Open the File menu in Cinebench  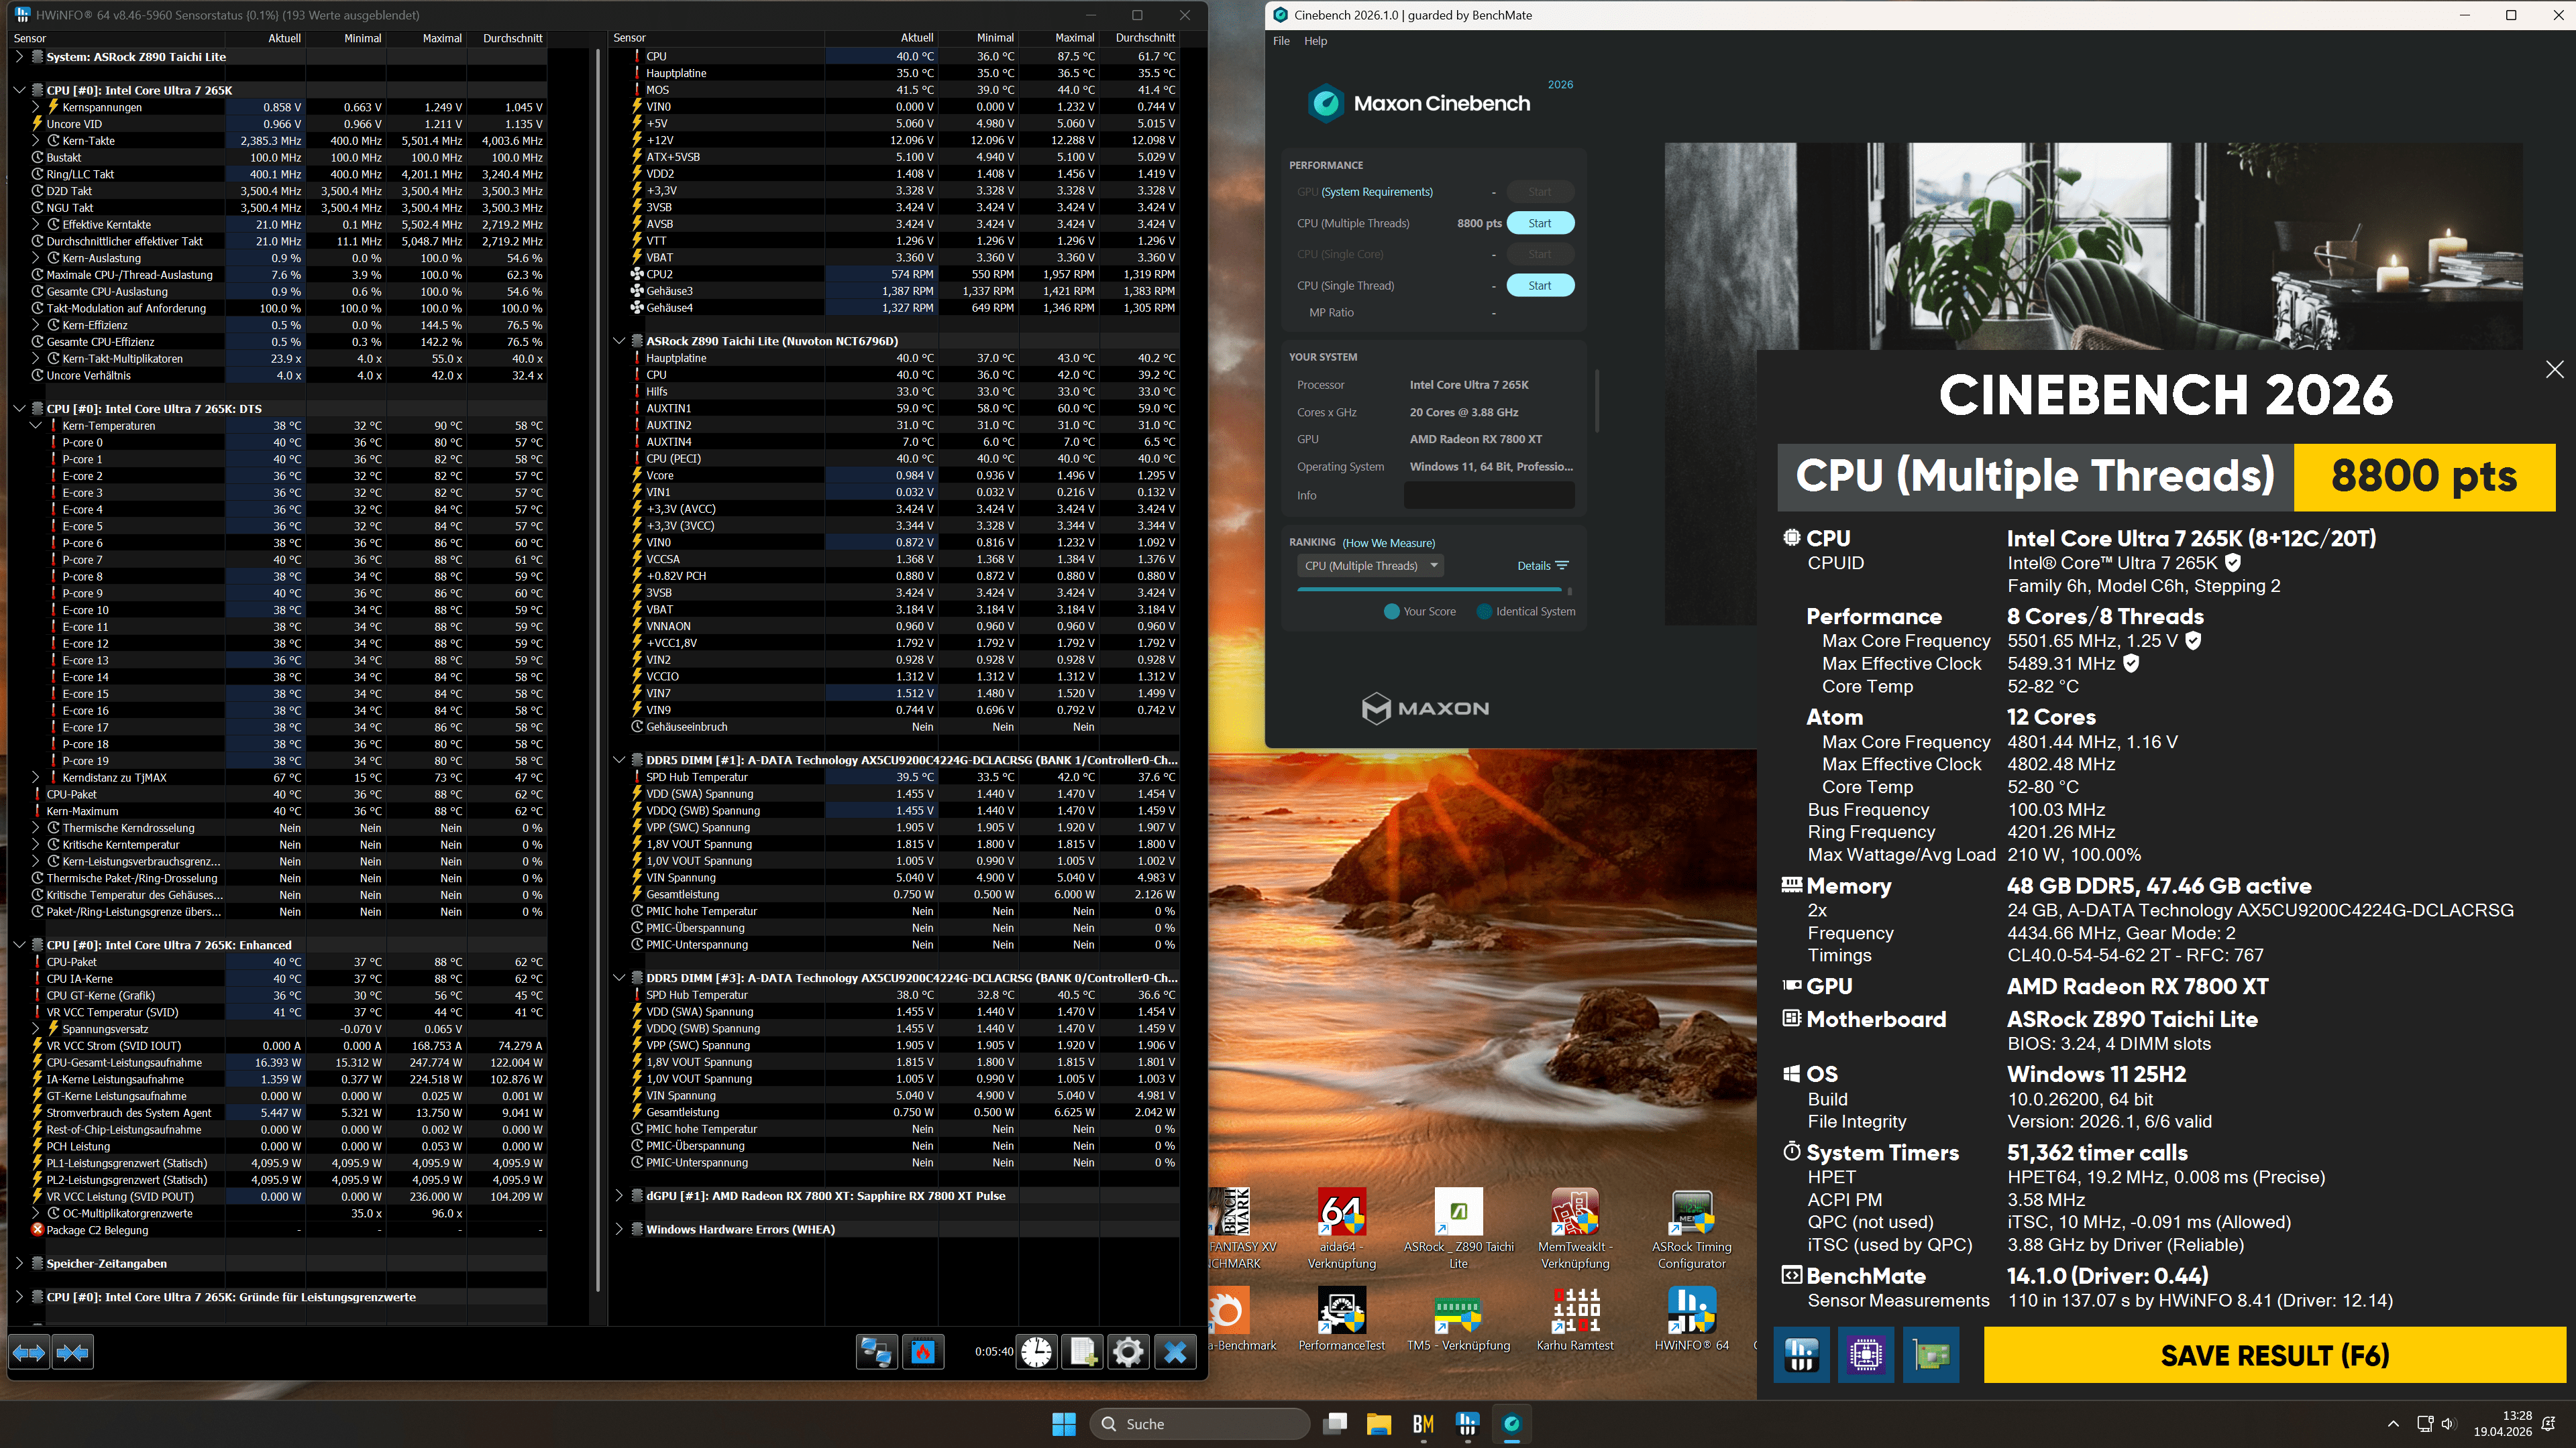(1281, 41)
